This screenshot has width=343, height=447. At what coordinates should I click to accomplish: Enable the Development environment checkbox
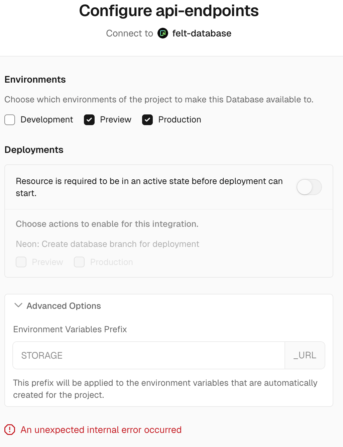10,120
